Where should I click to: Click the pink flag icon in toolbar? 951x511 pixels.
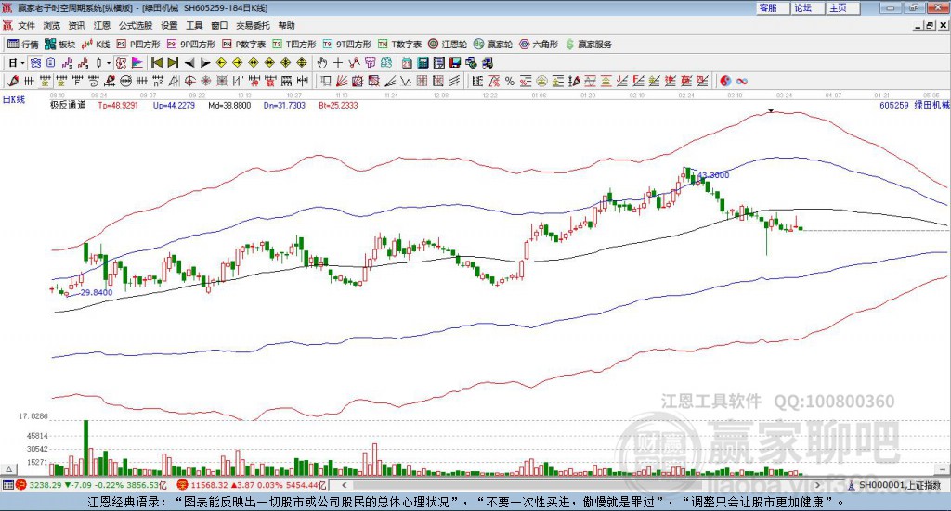pos(137,63)
